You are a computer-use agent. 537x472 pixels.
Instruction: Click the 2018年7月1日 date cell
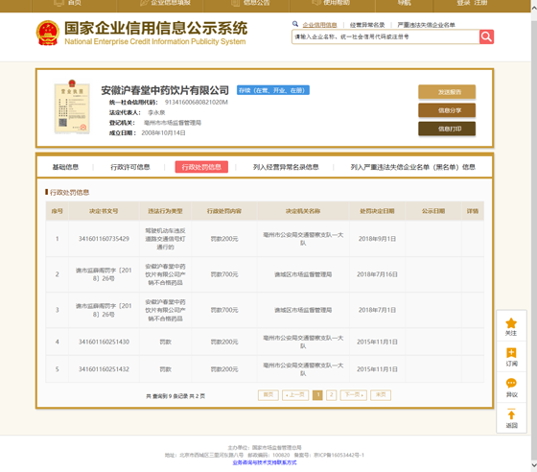377,310
